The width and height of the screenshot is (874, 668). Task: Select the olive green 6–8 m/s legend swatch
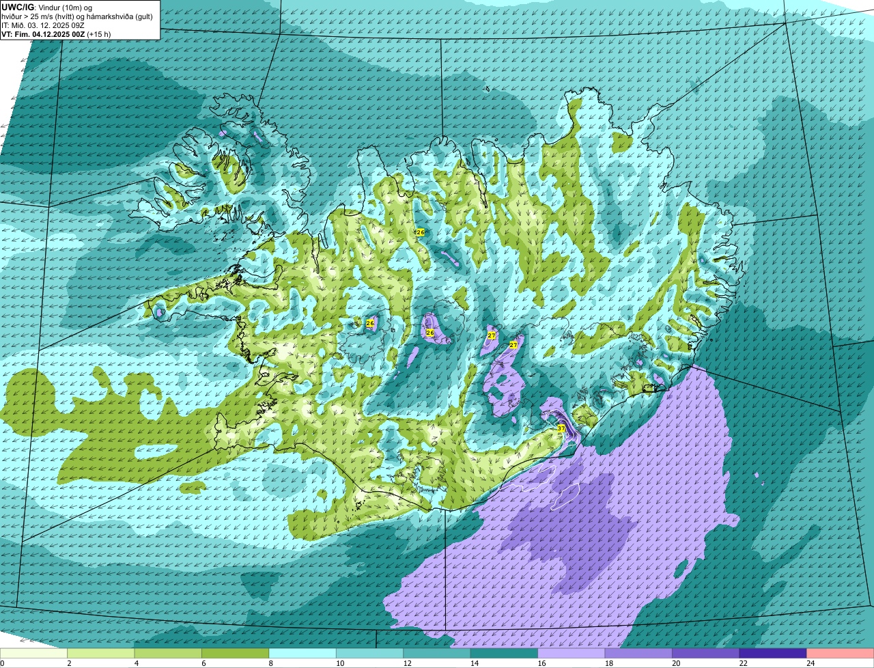coord(236,654)
